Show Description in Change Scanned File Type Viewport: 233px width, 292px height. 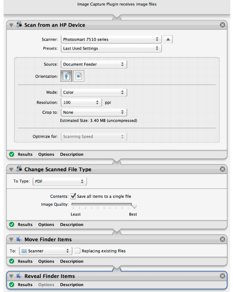coord(72,225)
